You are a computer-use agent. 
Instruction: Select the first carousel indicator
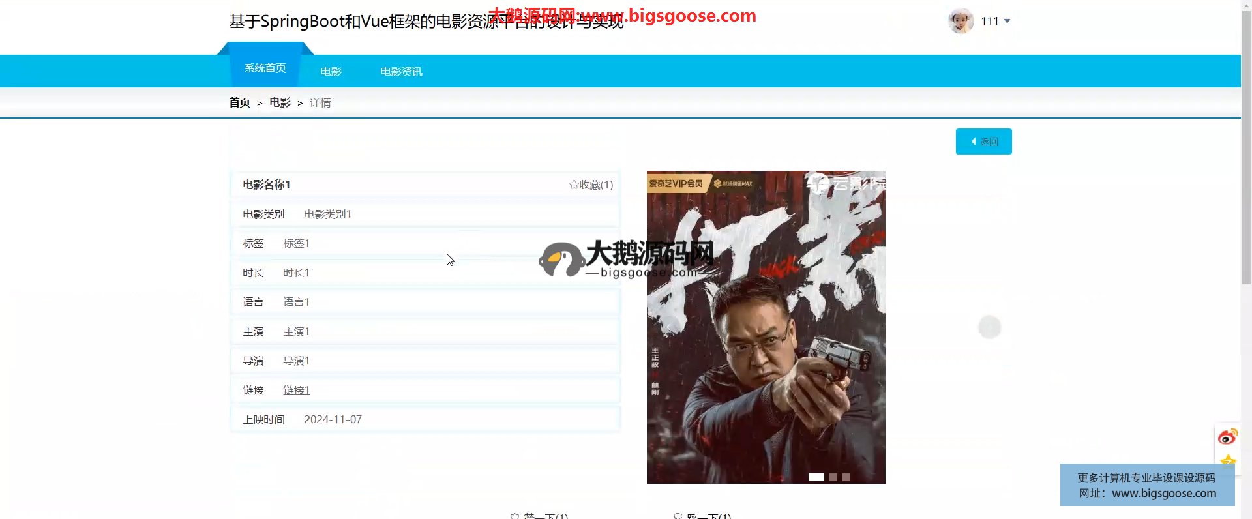pos(816,477)
